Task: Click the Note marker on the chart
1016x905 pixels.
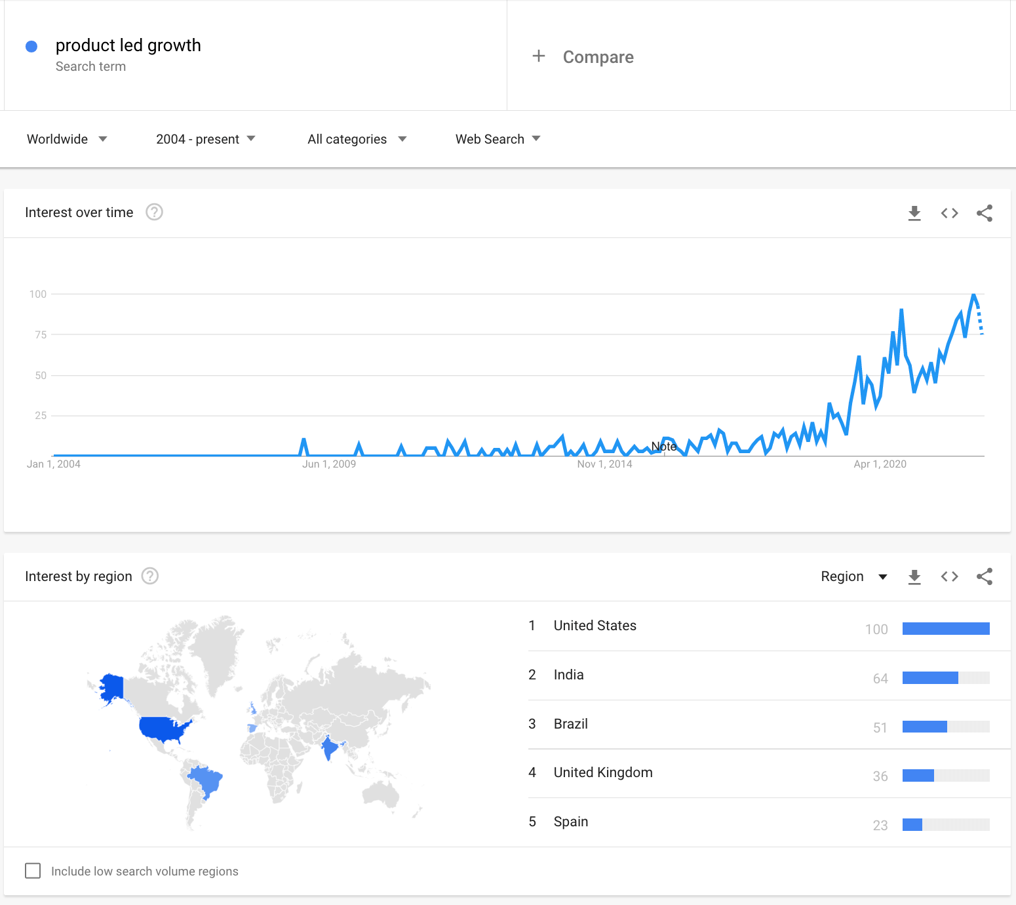Action: [x=663, y=447]
